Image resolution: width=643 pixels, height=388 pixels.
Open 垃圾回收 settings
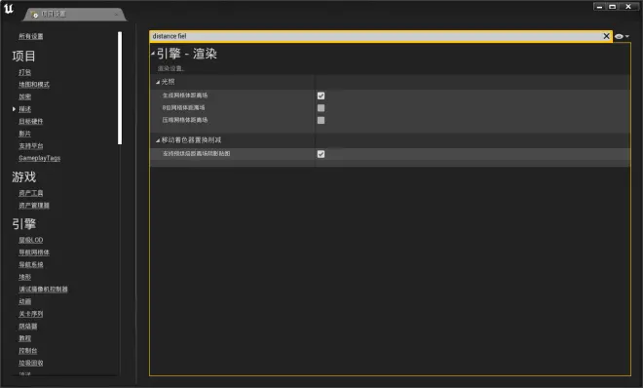tap(31, 363)
